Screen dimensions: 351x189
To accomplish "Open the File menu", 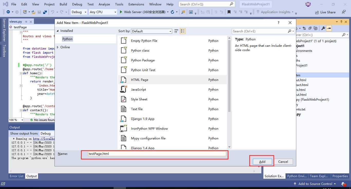I will tap(14, 4).
